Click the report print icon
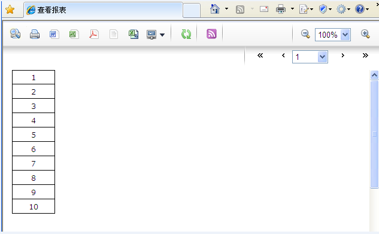Viewport: 379px width, 234px height. click(x=35, y=34)
